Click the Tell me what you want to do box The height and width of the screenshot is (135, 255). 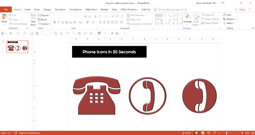tap(172, 10)
